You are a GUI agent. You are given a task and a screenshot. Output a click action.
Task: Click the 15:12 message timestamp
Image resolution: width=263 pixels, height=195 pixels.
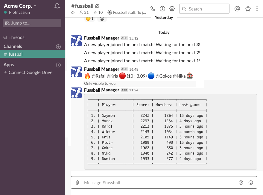pyautogui.click(x=134, y=38)
